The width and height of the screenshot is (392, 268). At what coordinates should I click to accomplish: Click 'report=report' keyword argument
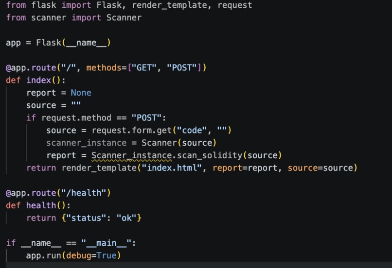click(x=245, y=168)
